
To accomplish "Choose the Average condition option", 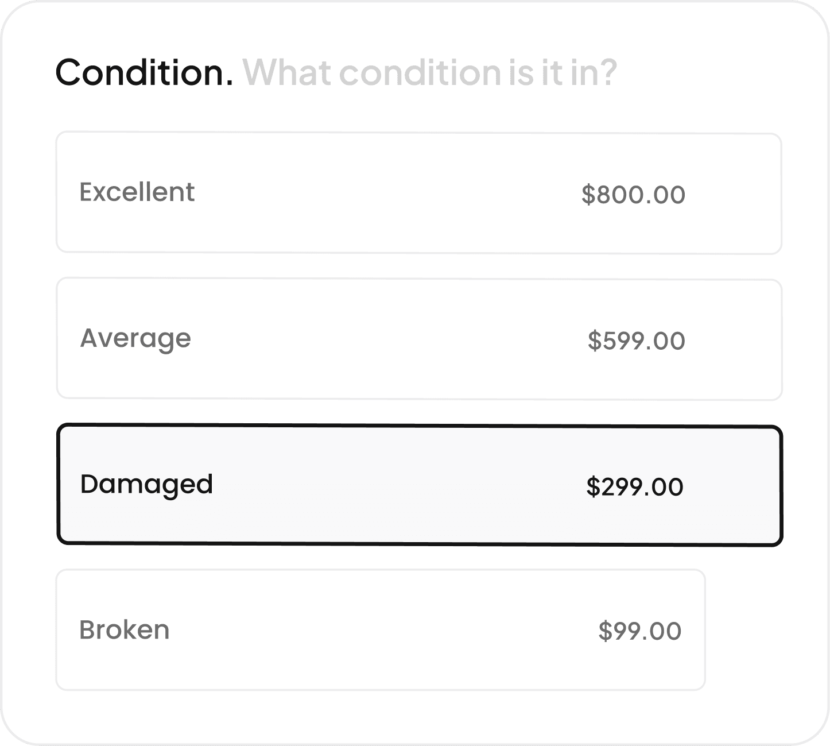I will pyautogui.click(x=419, y=339).
